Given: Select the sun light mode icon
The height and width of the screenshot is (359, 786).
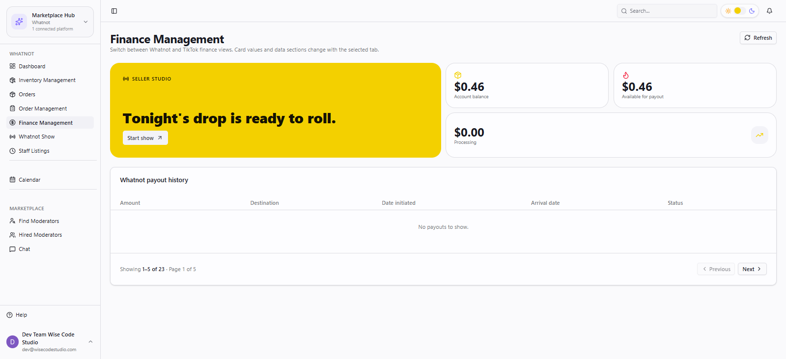Looking at the screenshot, I should pyautogui.click(x=728, y=11).
